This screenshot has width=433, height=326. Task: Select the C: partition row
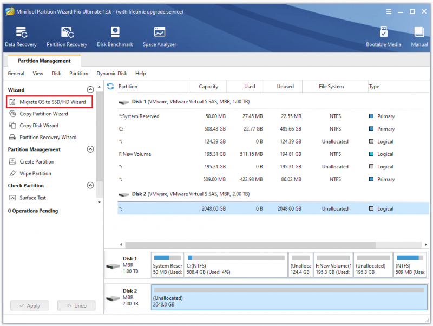pos(273,129)
